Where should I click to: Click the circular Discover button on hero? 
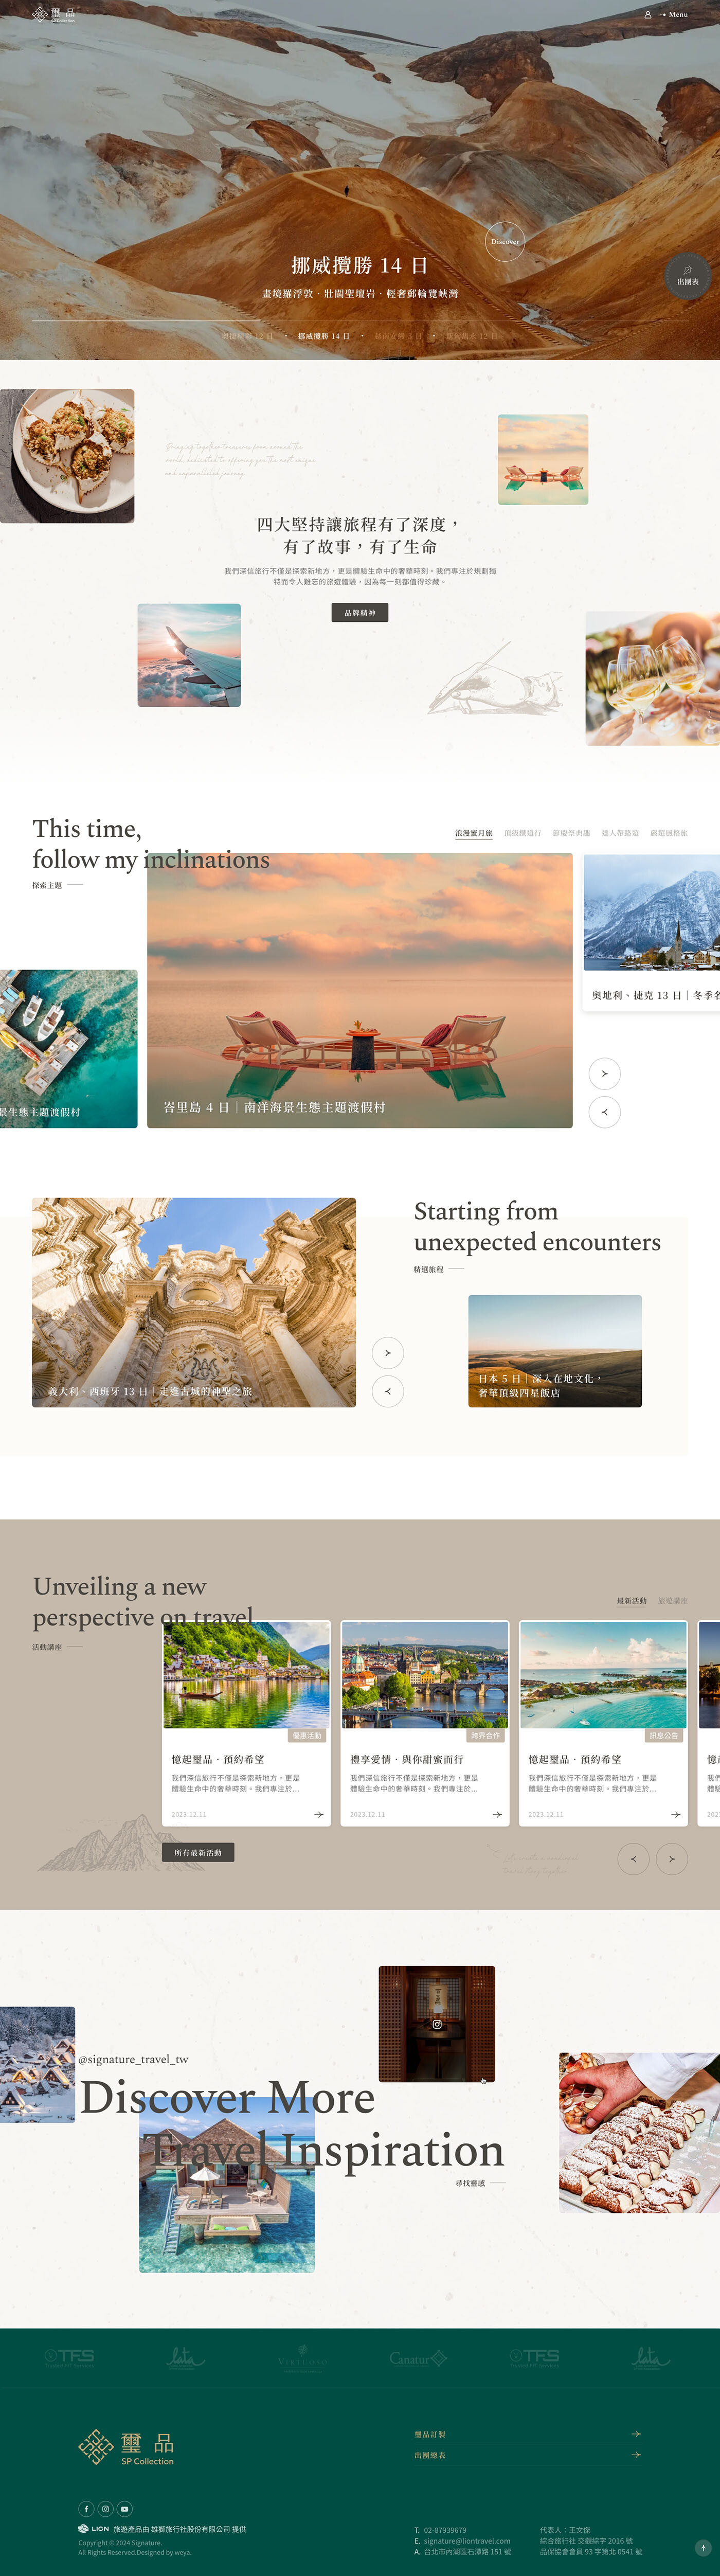coord(505,241)
